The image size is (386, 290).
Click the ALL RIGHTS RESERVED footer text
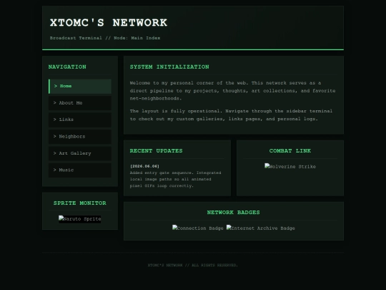[x=192, y=265]
